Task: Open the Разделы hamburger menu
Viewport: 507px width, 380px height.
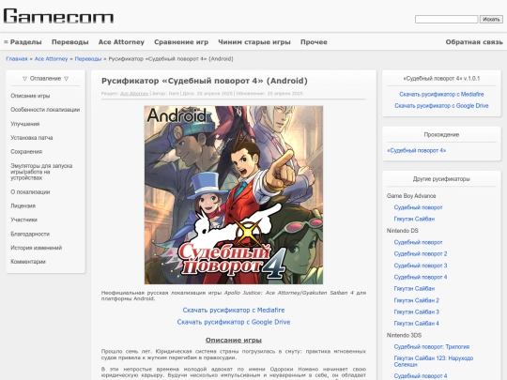Action: (23, 42)
